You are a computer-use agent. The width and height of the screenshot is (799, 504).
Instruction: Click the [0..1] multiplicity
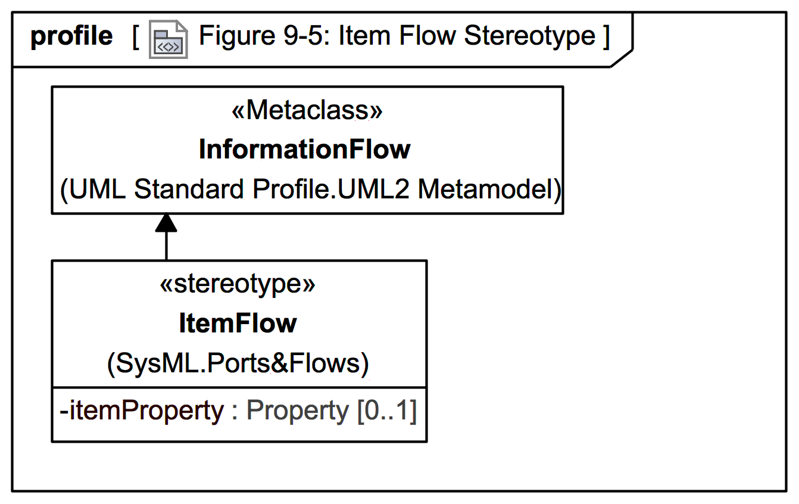(386, 410)
